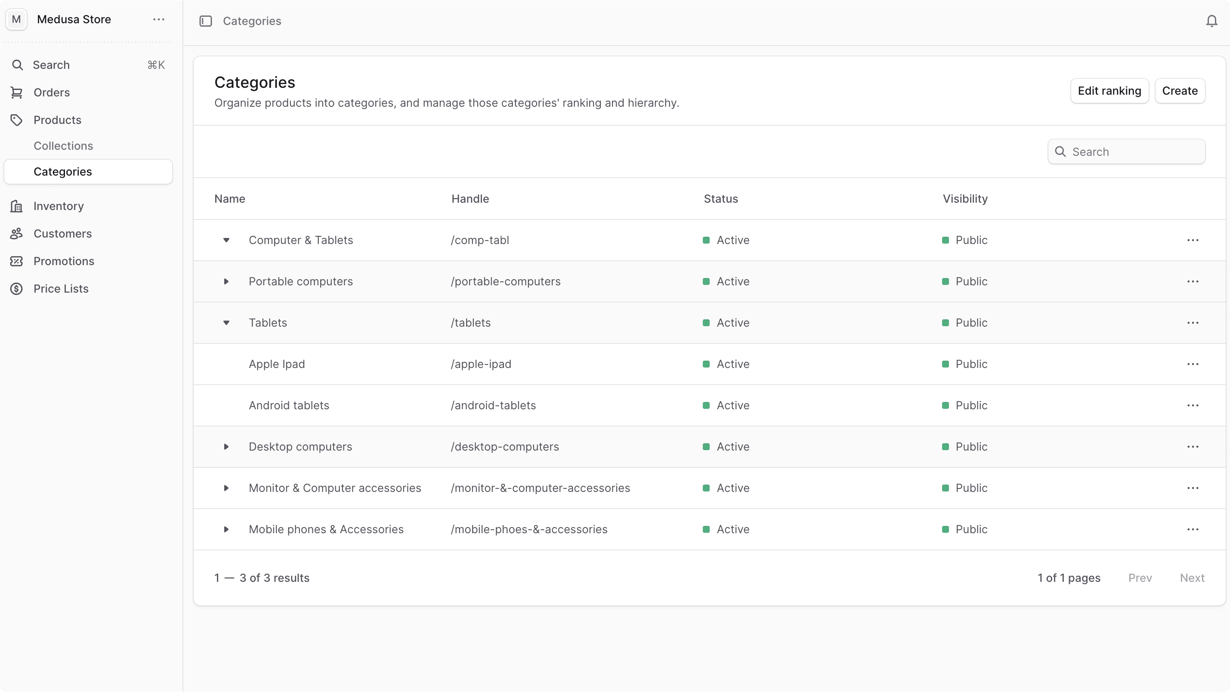Screen dimensions: 1230x692
Task: Open the store options menu next to Medusa Store
Action: click(x=158, y=19)
